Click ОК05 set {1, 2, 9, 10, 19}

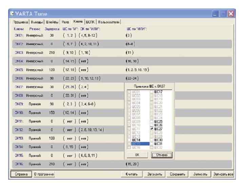pos(137,70)
